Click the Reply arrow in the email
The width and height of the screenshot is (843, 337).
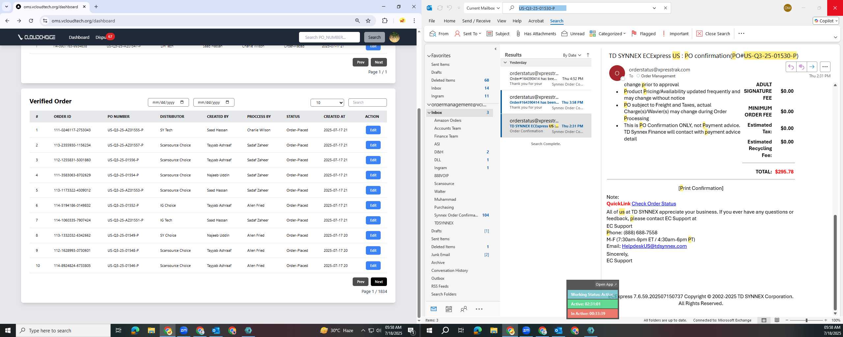pyautogui.click(x=791, y=67)
